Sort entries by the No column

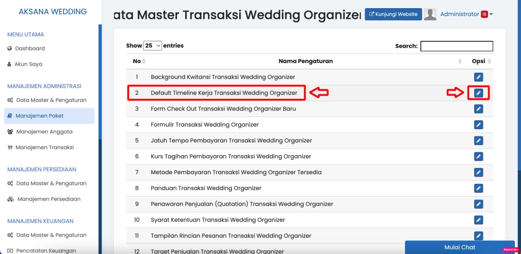tap(137, 61)
